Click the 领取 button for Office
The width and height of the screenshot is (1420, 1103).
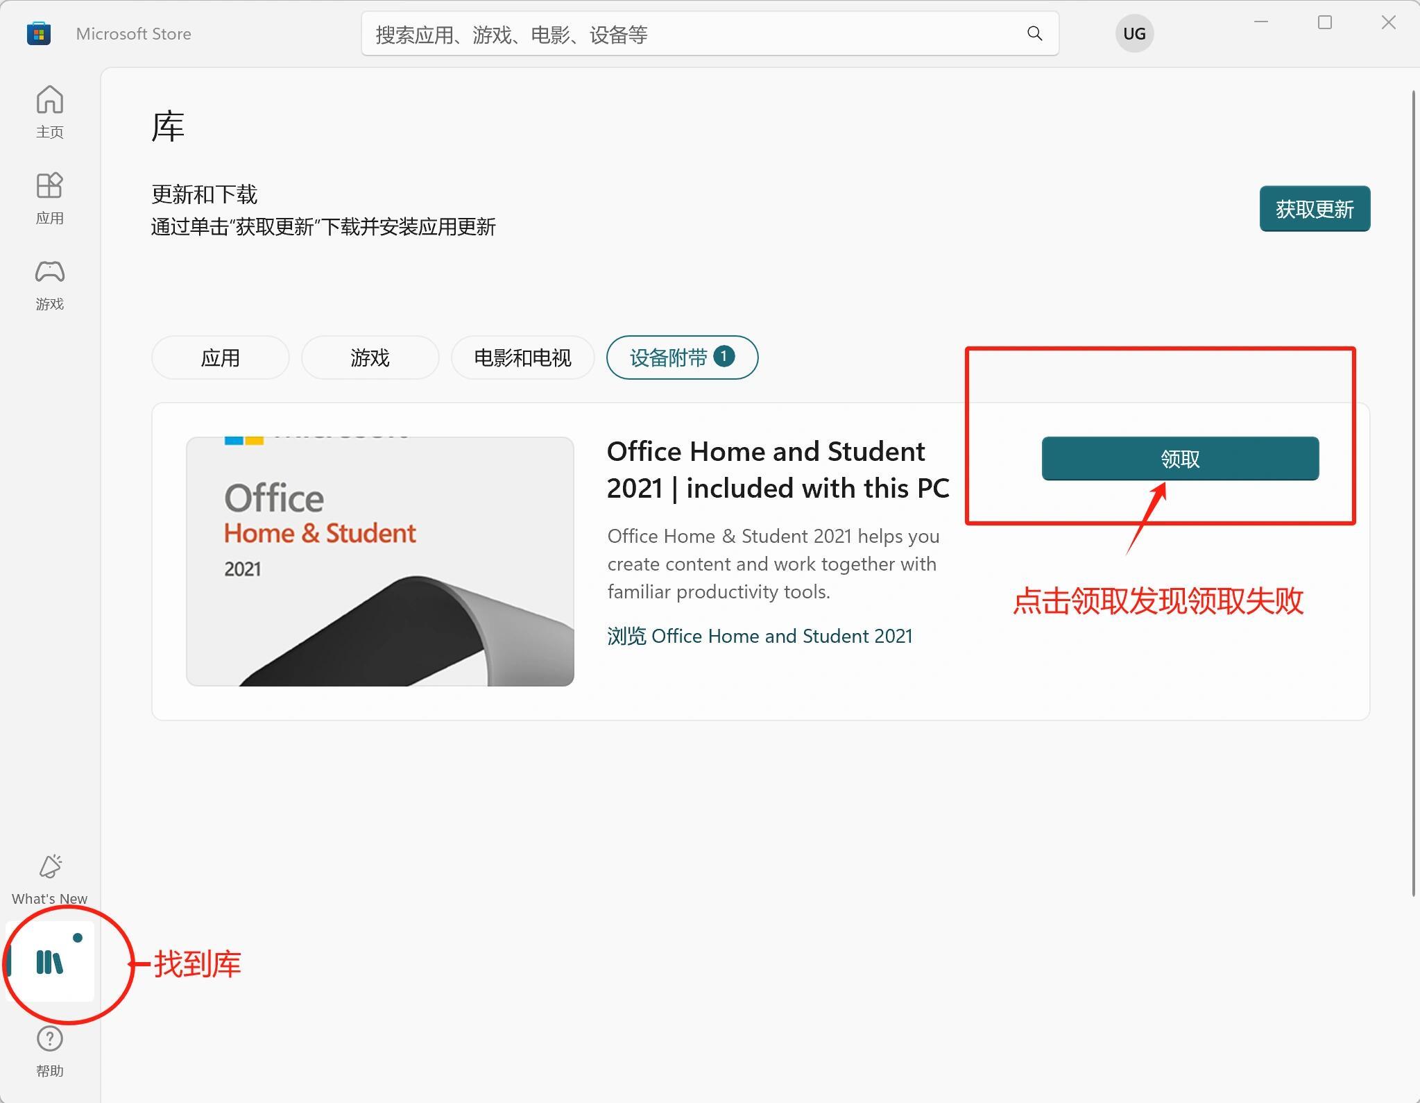1180,458
